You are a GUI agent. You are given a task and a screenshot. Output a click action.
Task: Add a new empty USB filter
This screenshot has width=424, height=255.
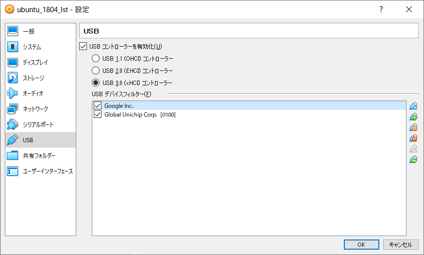click(413, 106)
